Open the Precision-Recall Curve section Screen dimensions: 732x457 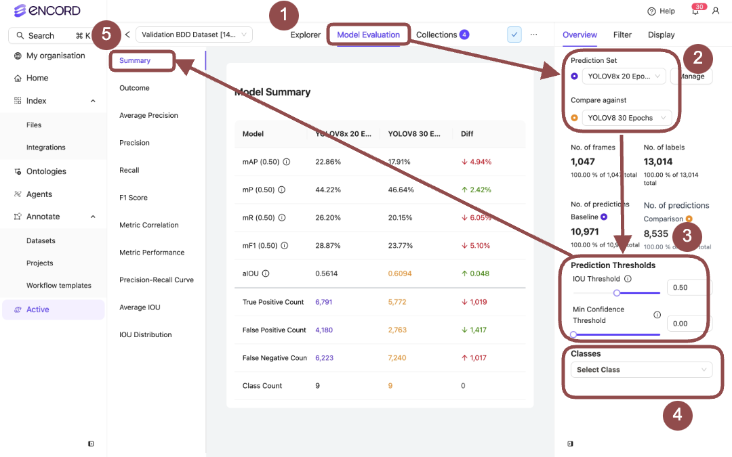click(x=157, y=280)
